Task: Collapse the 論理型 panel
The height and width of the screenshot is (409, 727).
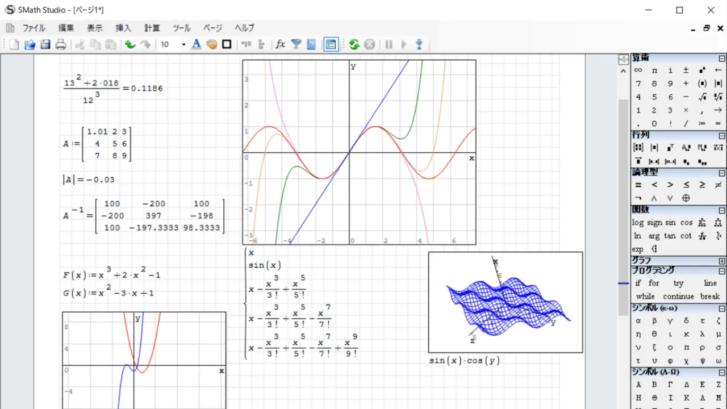Action: 722,173
